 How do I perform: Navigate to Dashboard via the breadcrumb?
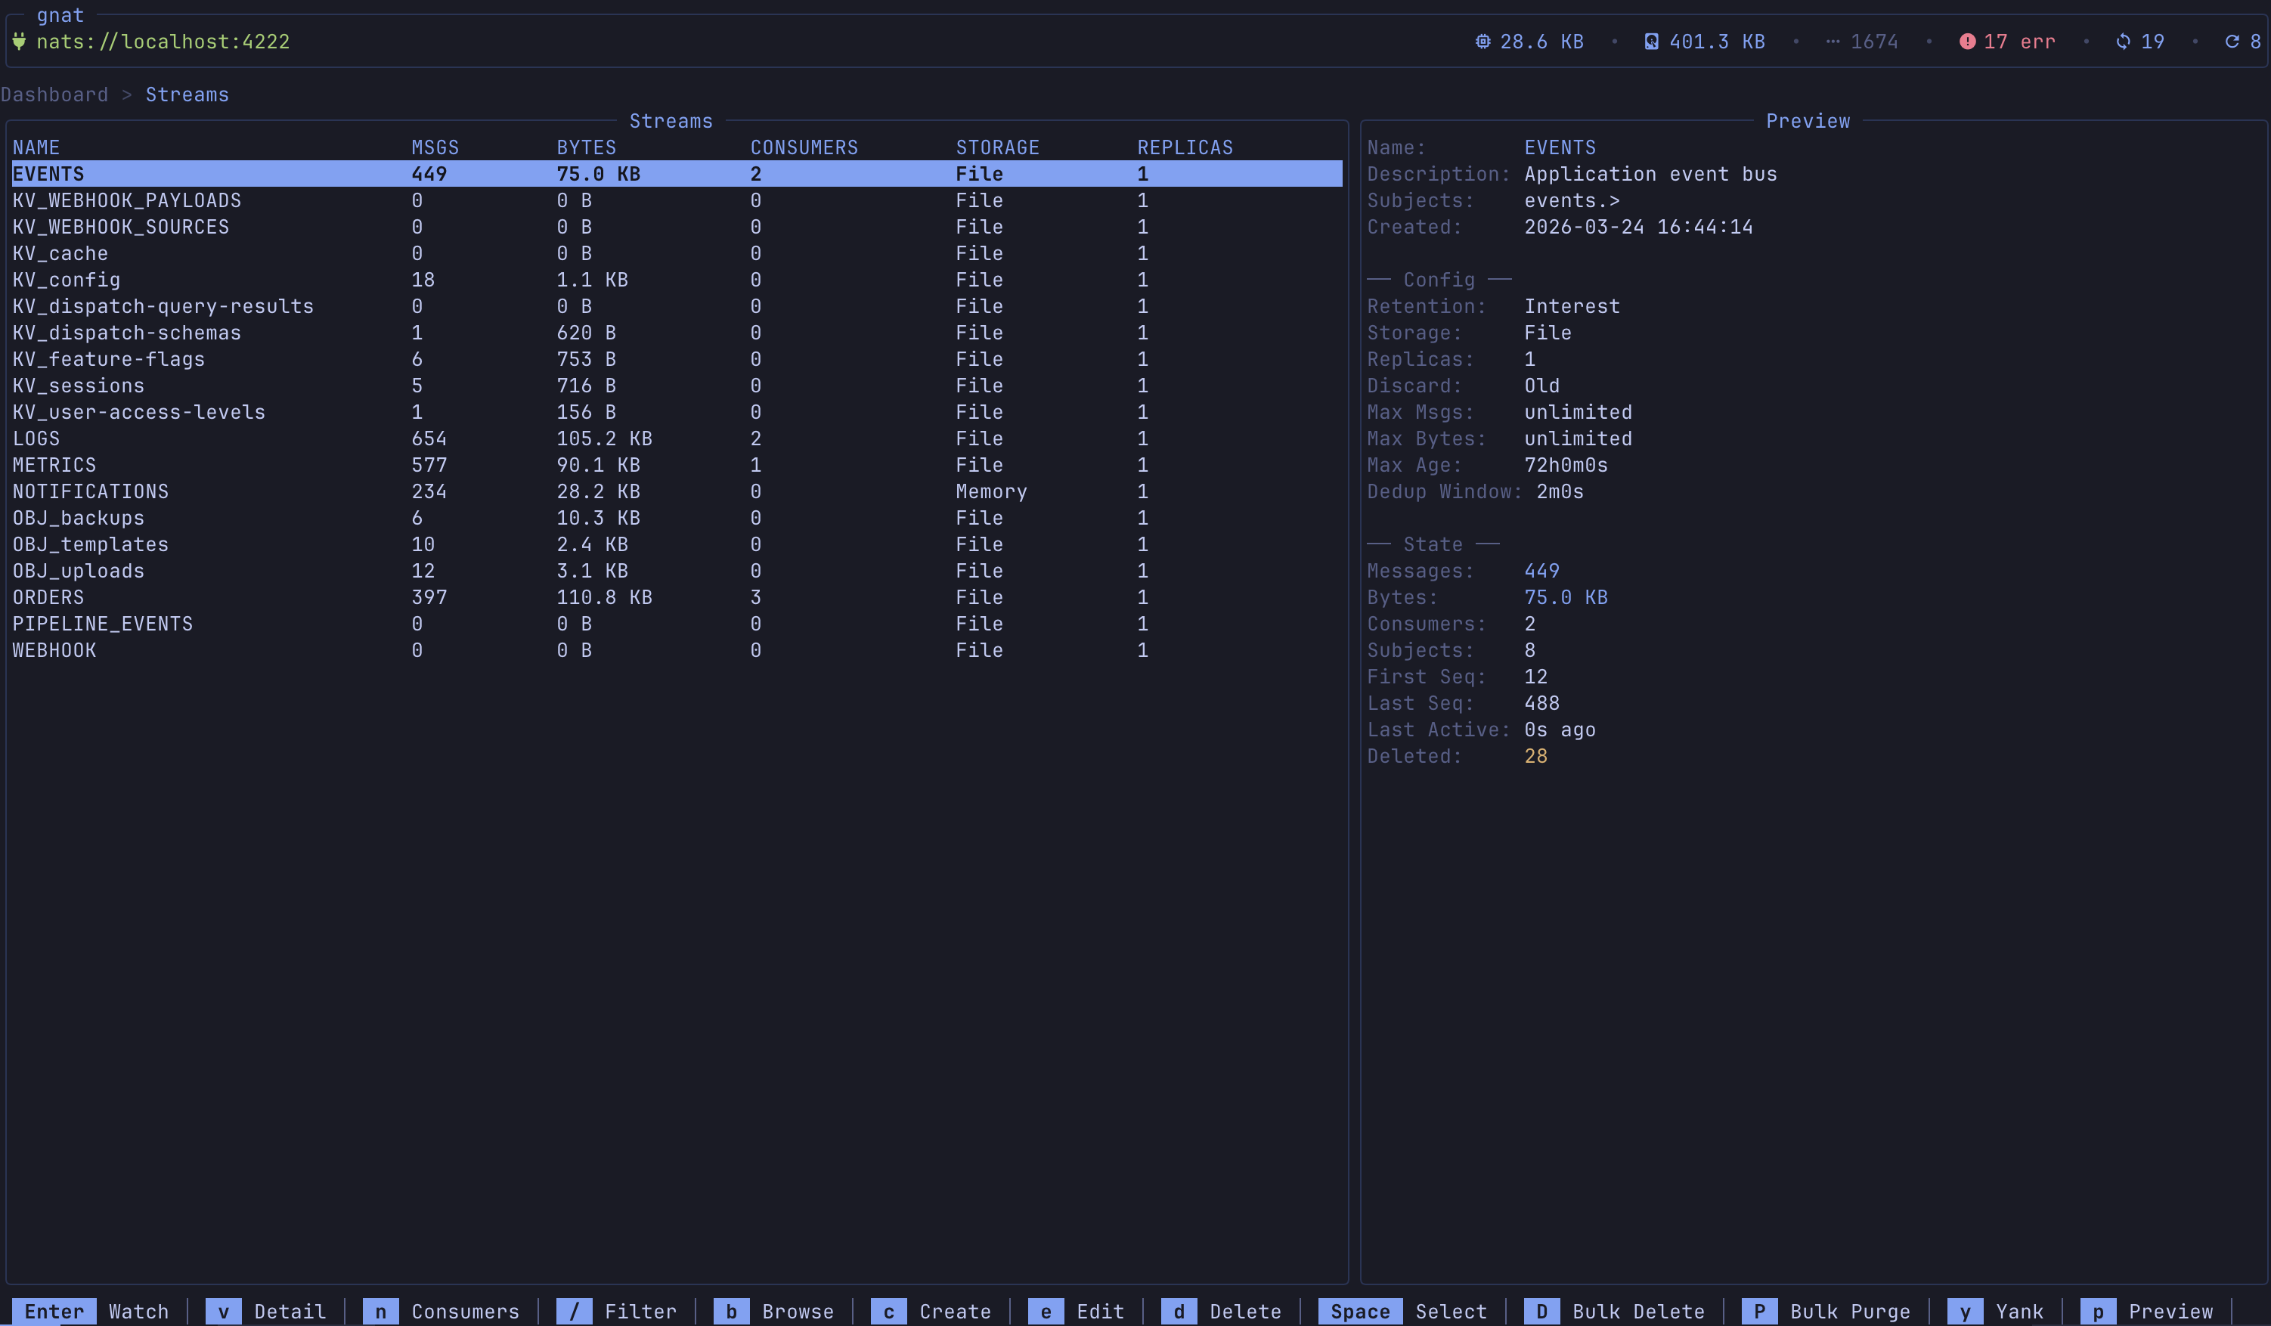pyautogui.click(x=55, y=94)
